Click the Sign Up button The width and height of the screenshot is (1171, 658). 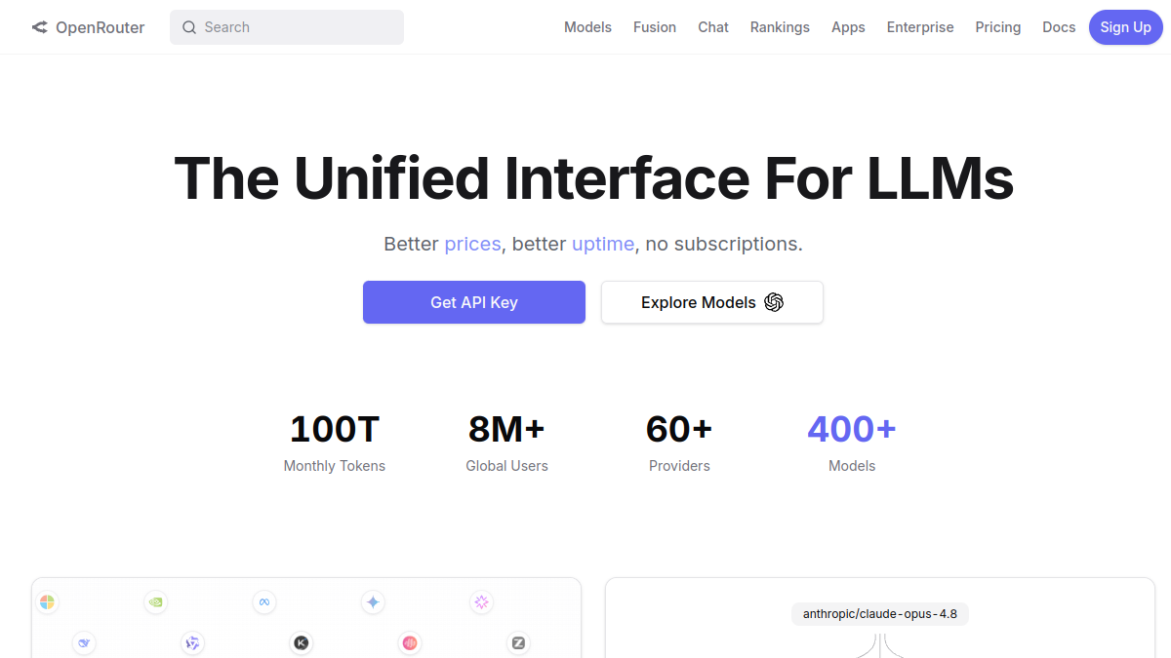coord(1125,27)
